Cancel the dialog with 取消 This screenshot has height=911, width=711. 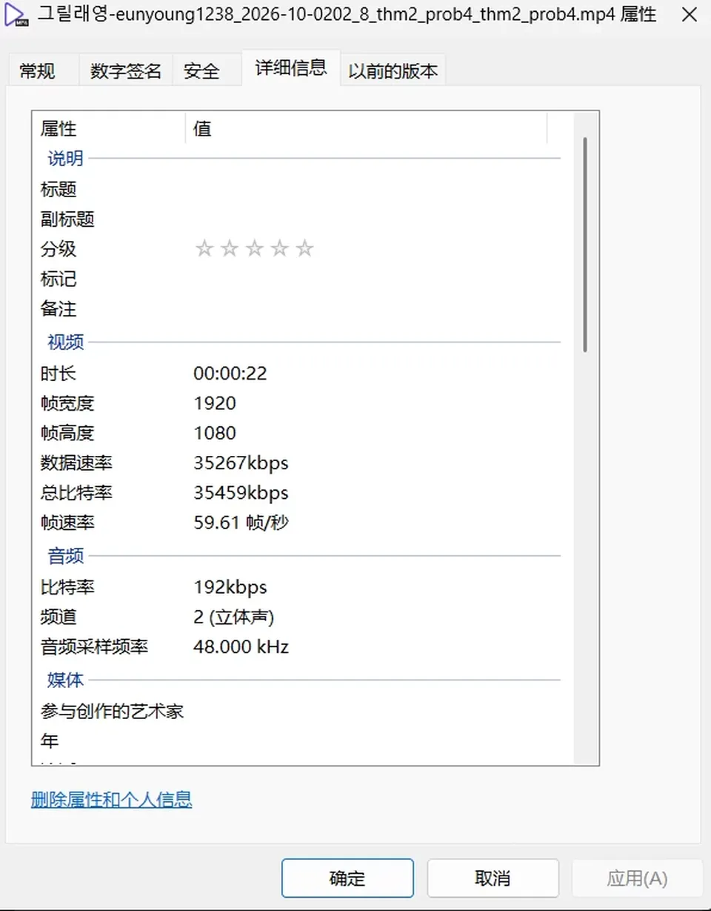click(x=493, y=878)
